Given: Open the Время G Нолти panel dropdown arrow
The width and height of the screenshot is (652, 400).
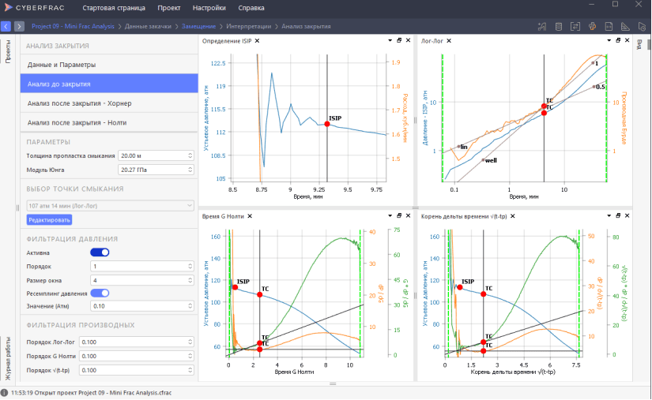Looking at the screenshot, I should [390, 215].
